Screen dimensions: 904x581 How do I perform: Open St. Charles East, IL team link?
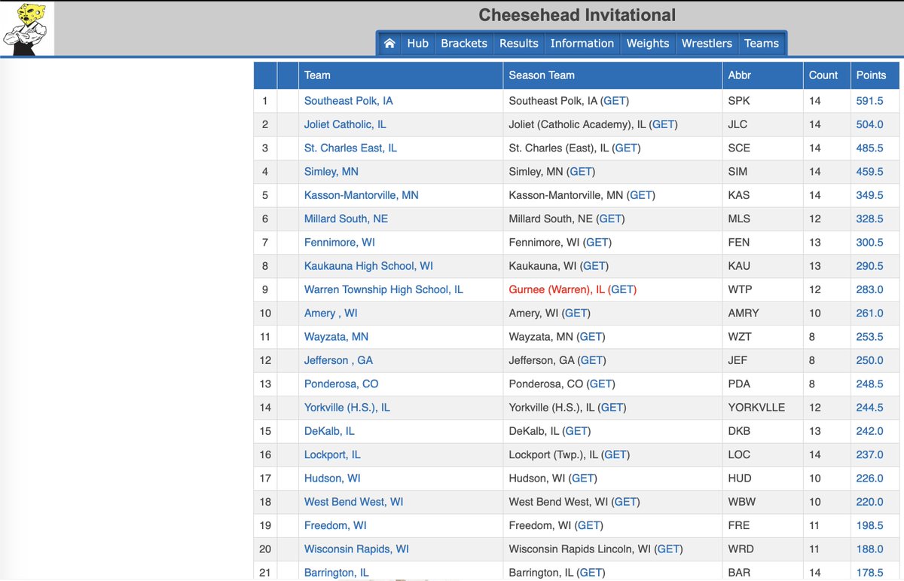(350, 148)
